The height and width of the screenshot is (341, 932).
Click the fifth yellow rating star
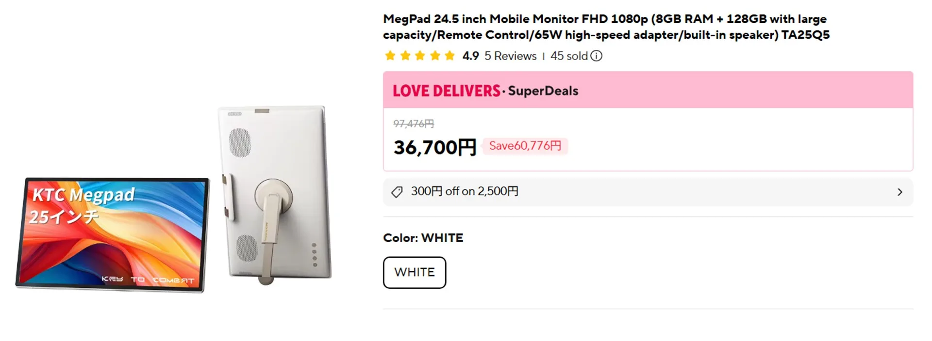450,56
